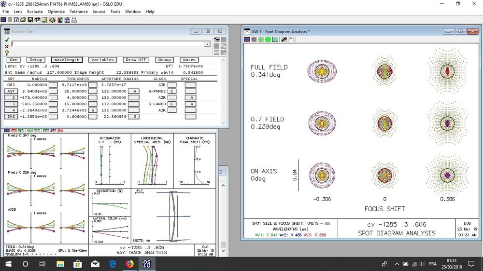
Task: Click the open lens folder icon
Action: 23,20
